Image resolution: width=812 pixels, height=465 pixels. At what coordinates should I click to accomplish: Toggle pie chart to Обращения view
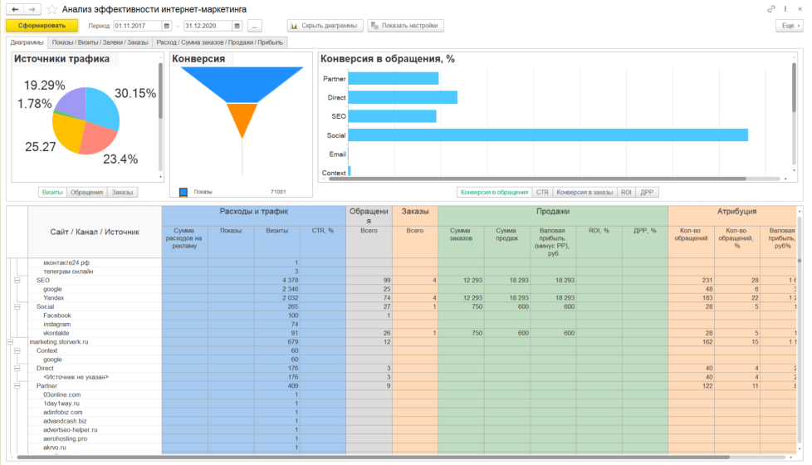point(87,192)
